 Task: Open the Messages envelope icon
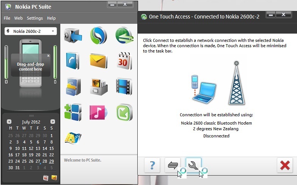[x=99, y=61]
